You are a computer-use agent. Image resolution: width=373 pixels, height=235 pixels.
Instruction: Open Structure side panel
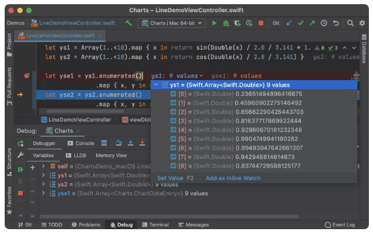(x=9, y=162)
